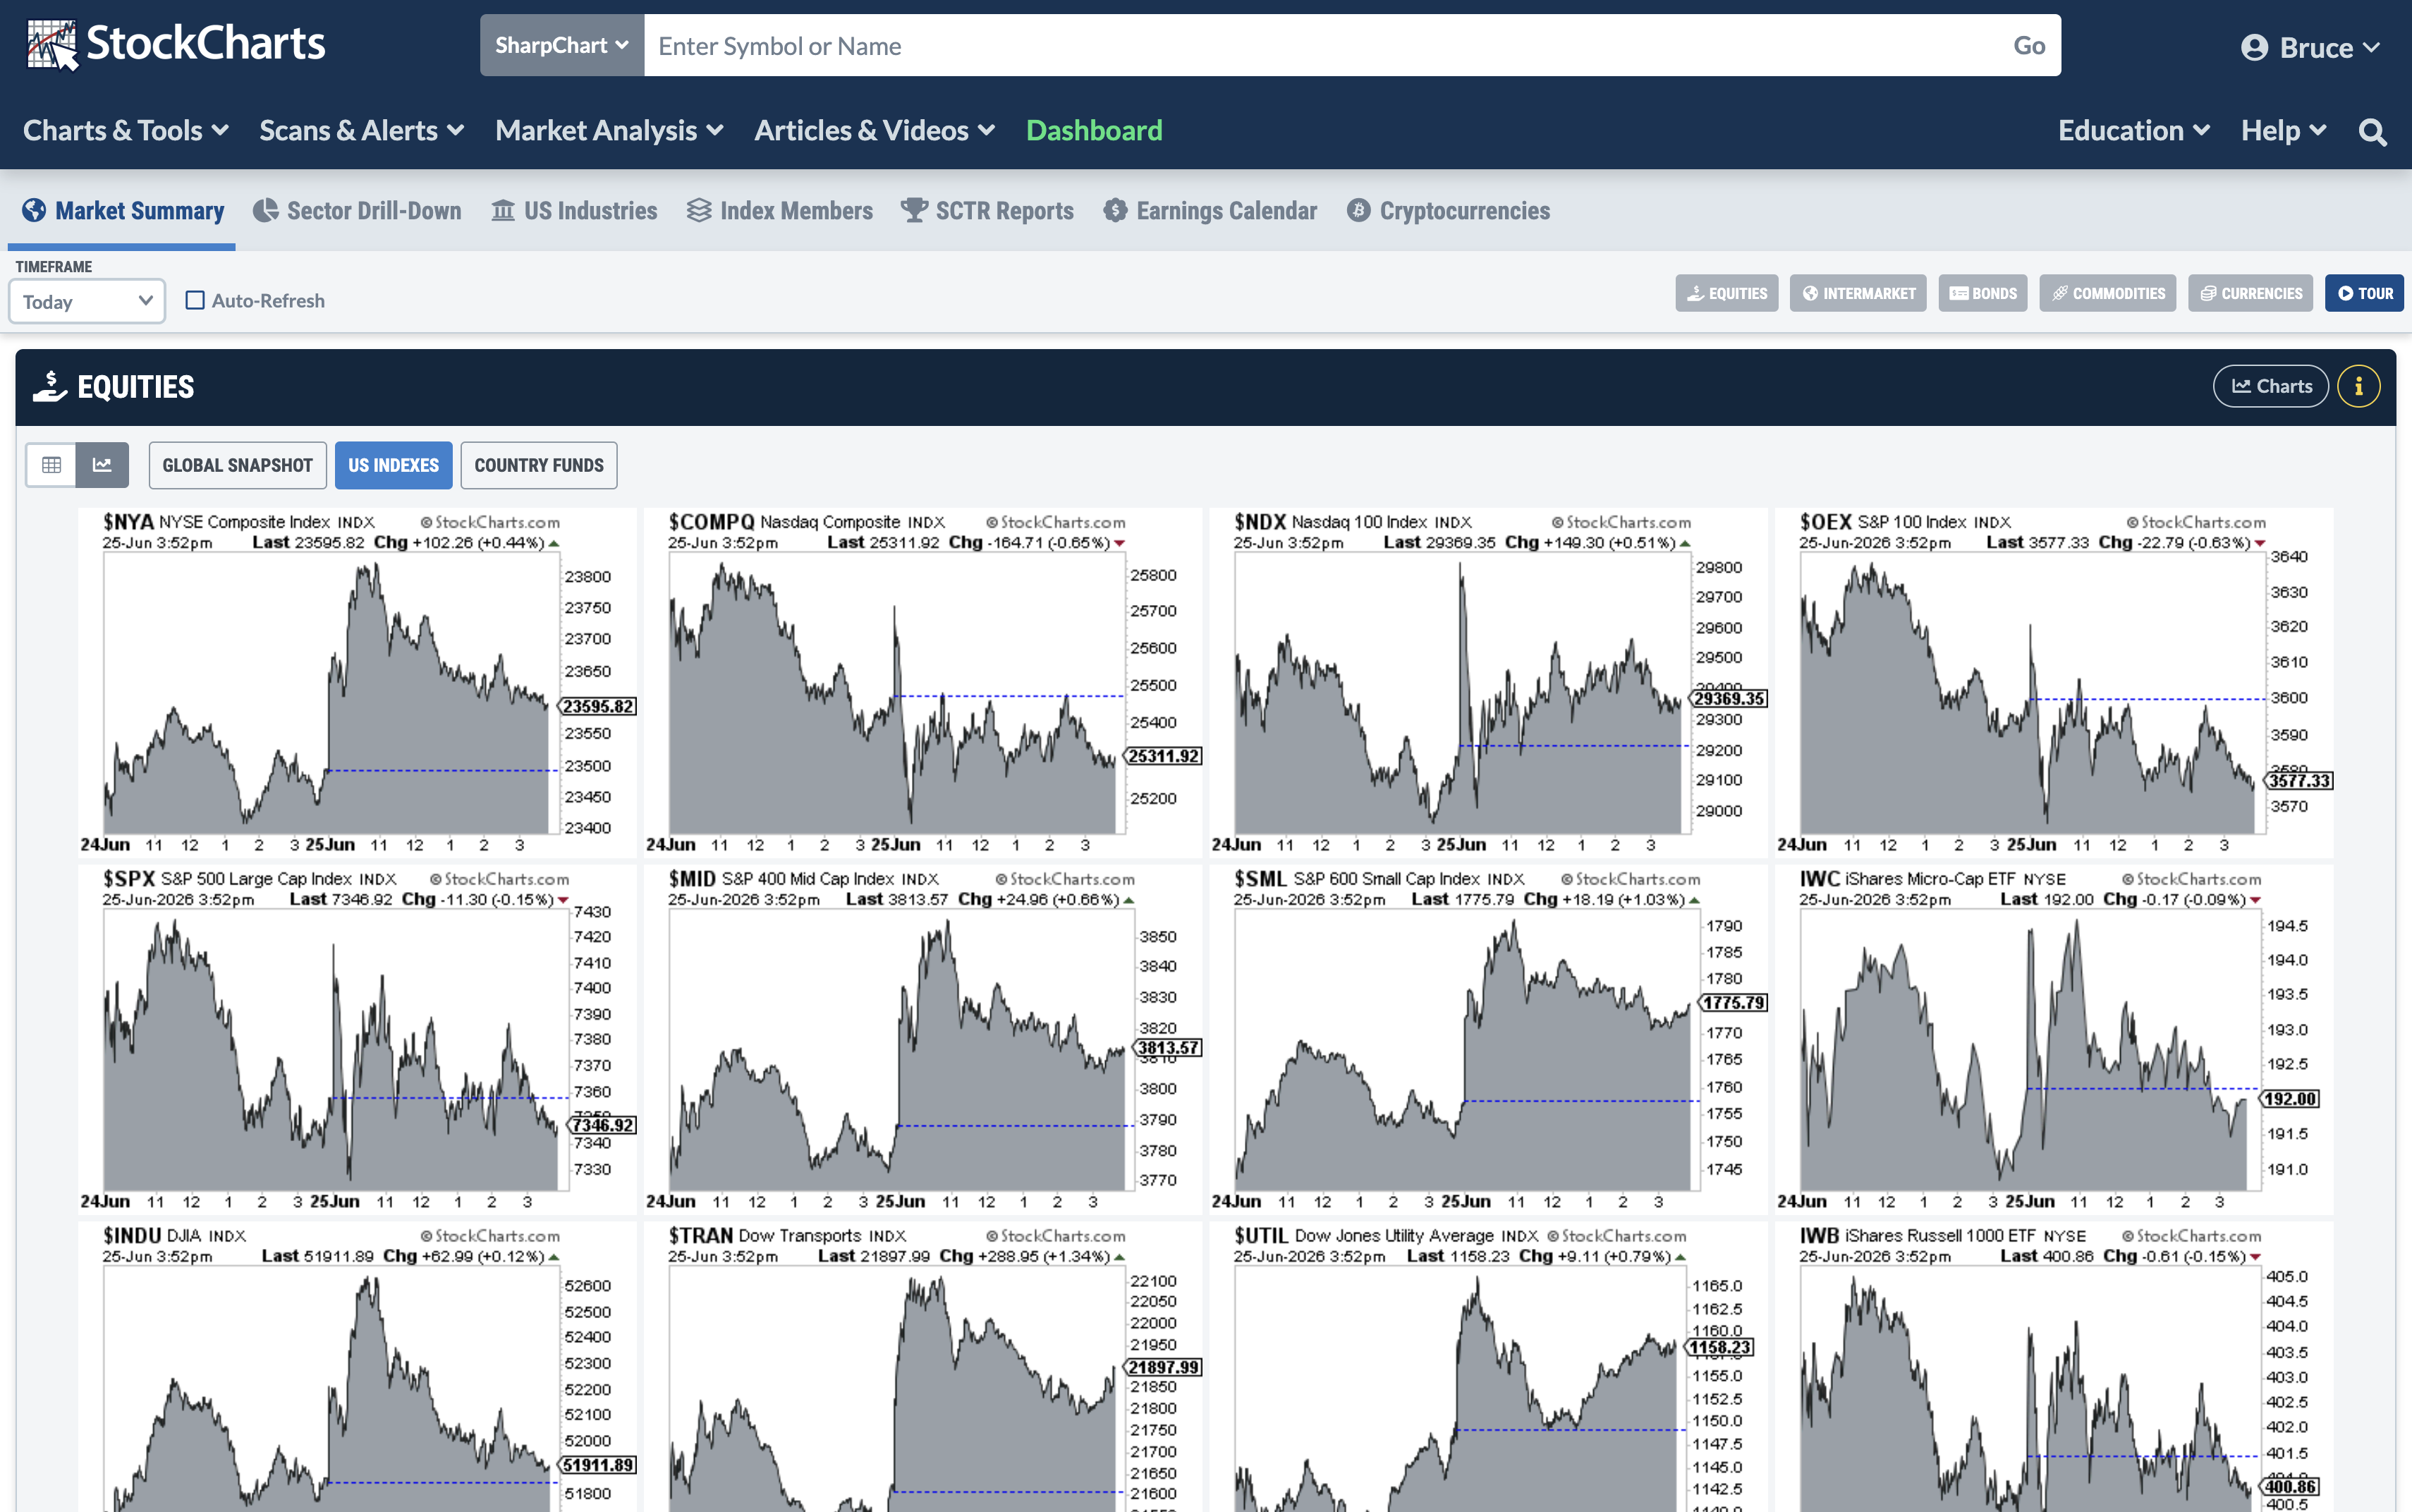Open the search magnifier icon
Viewport: 2412px width, 1512px height.
[x=2372, y=131]
